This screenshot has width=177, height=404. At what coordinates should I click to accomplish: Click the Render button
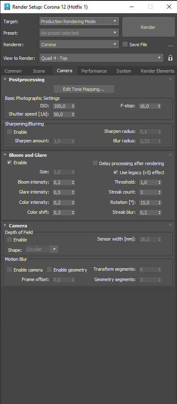pos(148,27)
